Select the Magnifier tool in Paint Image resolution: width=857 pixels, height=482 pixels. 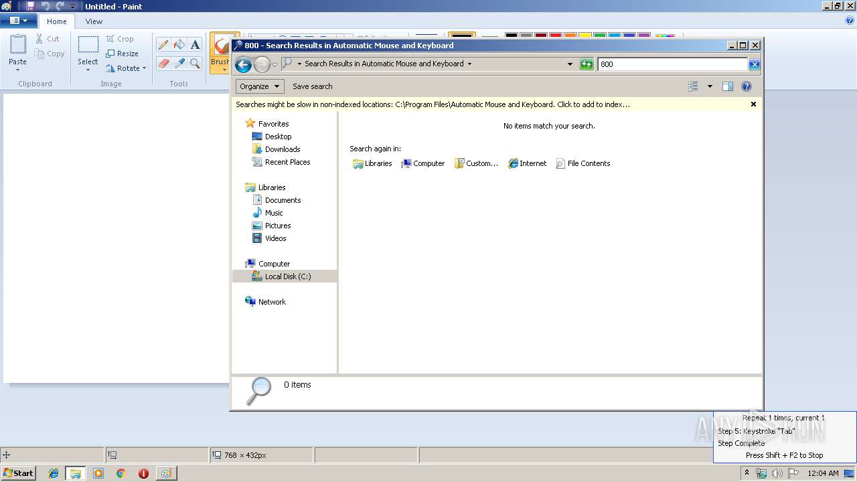[x=195, y=64]
